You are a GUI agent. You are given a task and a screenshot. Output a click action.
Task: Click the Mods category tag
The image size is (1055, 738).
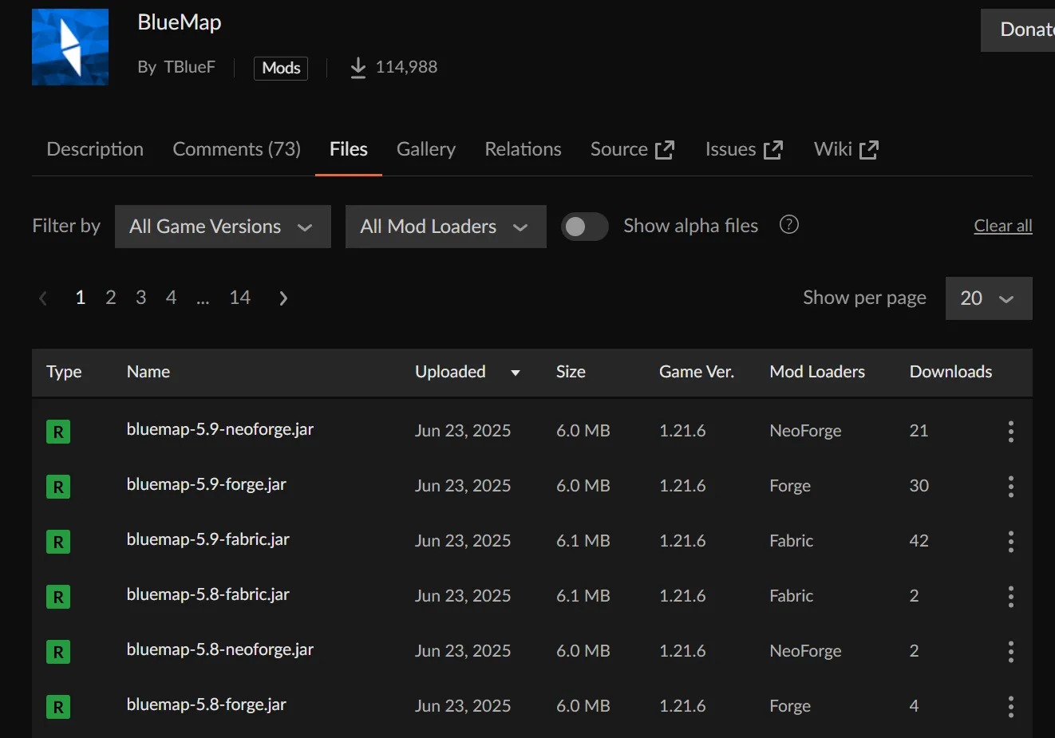click(281, 68)
